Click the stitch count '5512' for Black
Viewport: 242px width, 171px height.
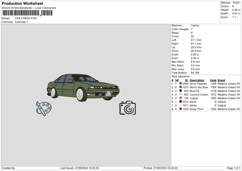pyautogui.click(x=186, y=102)
